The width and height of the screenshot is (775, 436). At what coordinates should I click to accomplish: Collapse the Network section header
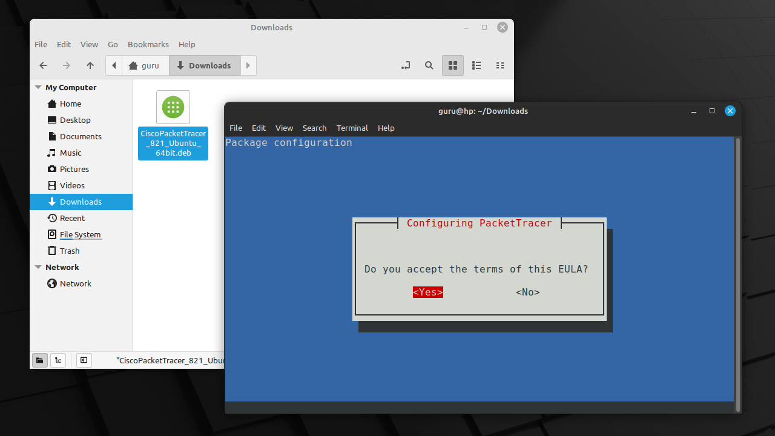tap(38, 267)
